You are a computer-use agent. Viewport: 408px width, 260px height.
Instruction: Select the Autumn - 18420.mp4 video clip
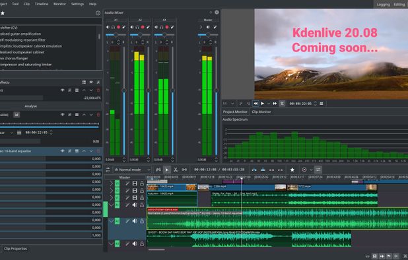pyautogui.click(x=172, y=187)
